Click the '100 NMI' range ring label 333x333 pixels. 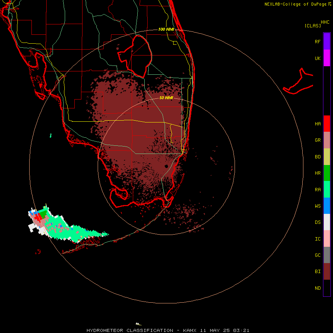tap(166, 29)
